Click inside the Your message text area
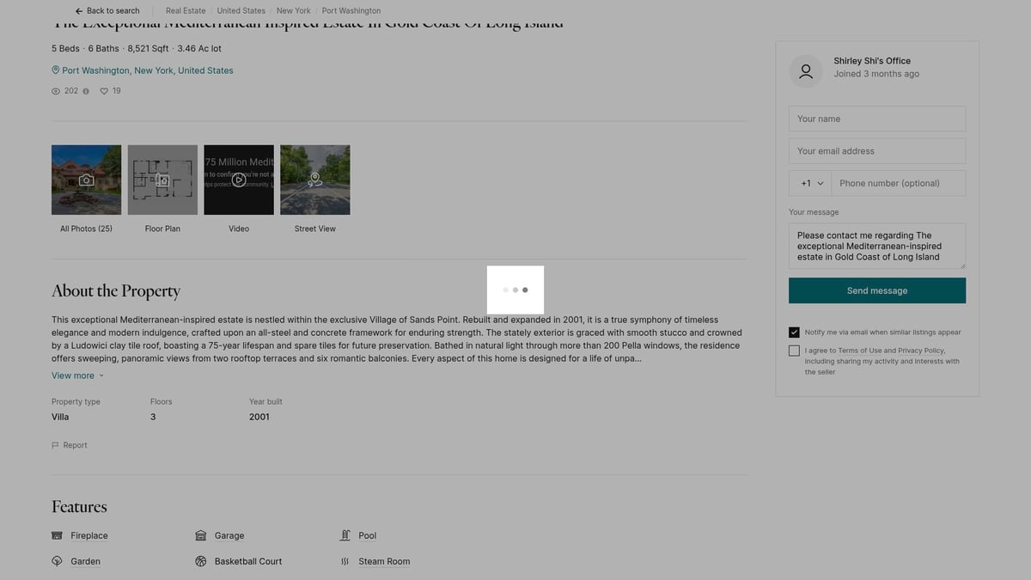This screenshot has width=1031, height=580. pos(877,246)
